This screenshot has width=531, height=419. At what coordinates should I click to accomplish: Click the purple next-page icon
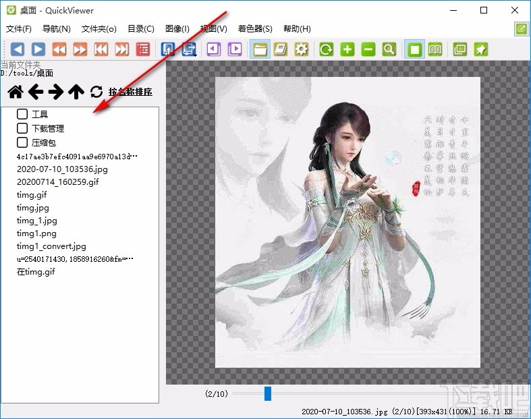tap(235, 49)
